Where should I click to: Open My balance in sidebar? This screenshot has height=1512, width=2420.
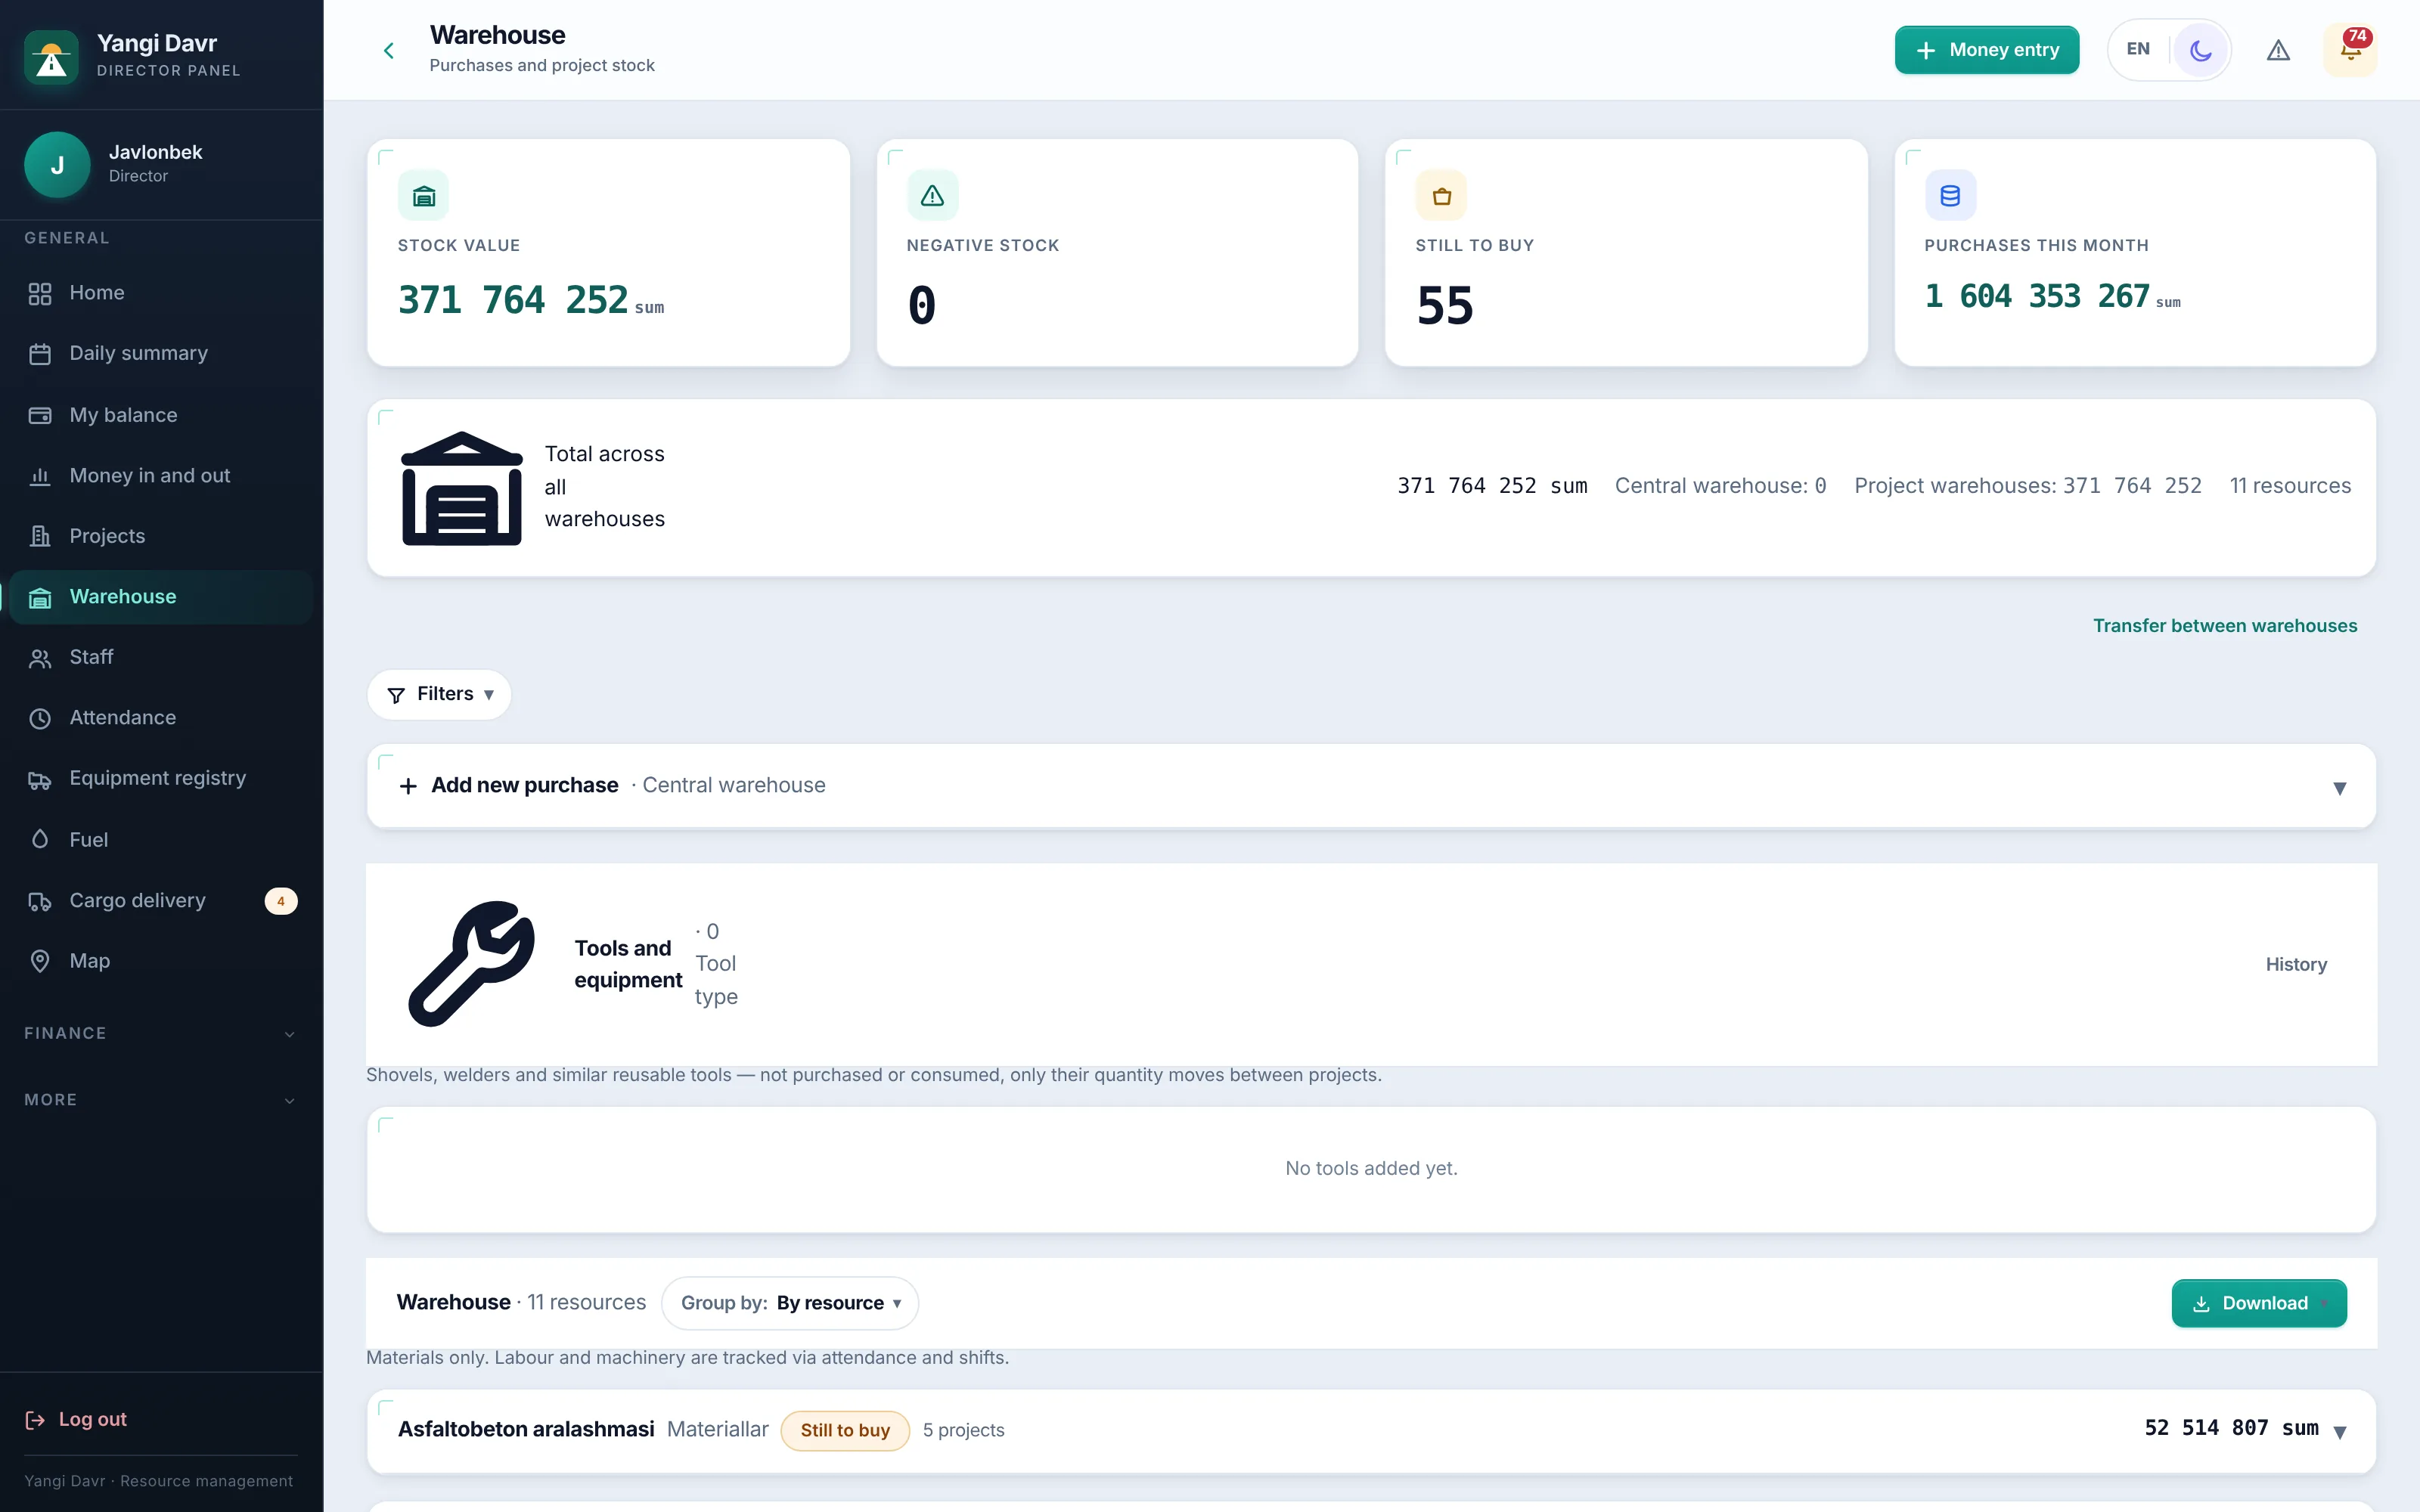(161, 415)
